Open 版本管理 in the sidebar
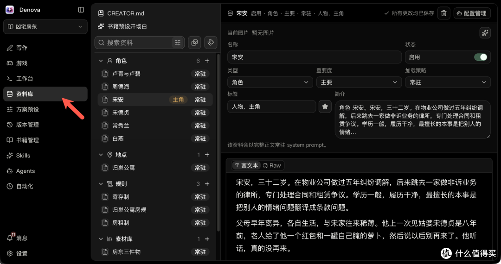501x264 pixels. pyautogui.click(x=45, y=125)
